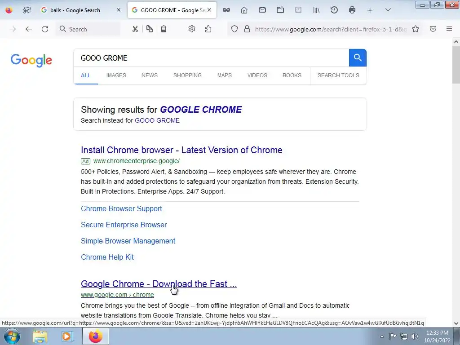Click the Google search box containing 'GOOO GROME'
460x345 pixels.
click(x=211, y=58)
